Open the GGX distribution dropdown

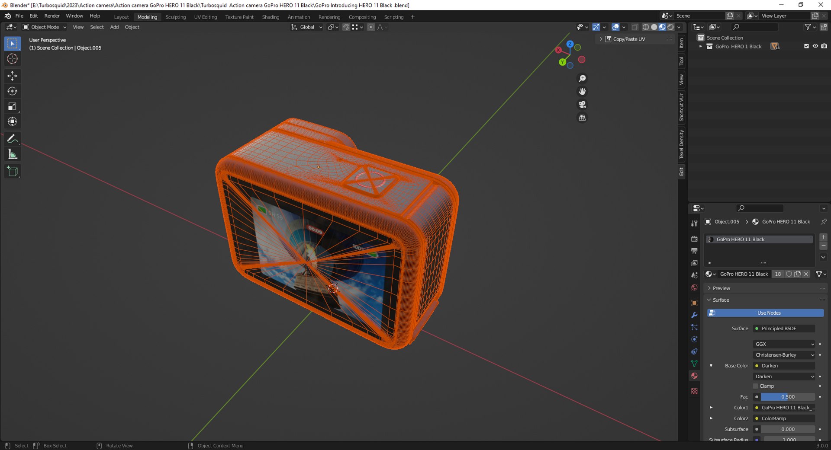pyautogui.click(x=784, y=344)
